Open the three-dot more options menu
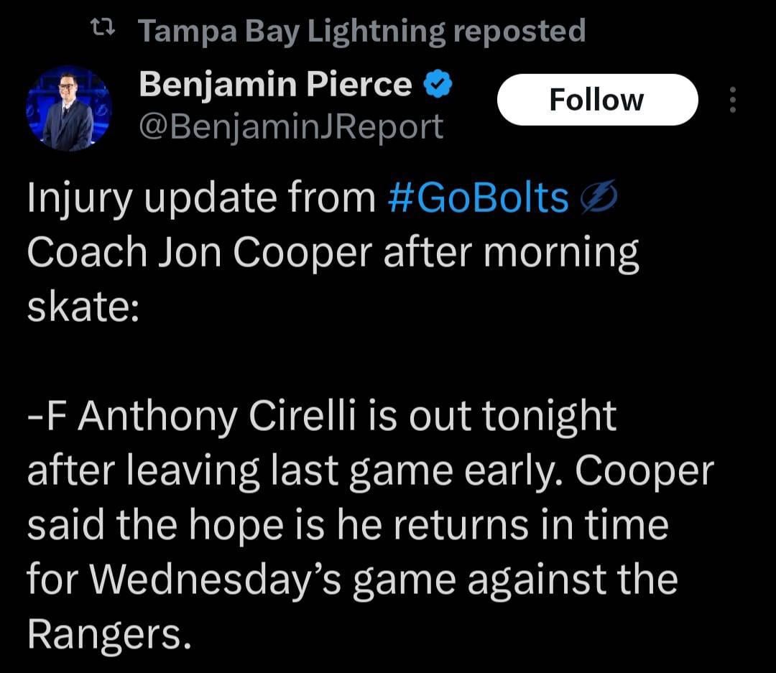Image resolution: width=776 pixels, height=673 pixels. (x=732, y=100)
